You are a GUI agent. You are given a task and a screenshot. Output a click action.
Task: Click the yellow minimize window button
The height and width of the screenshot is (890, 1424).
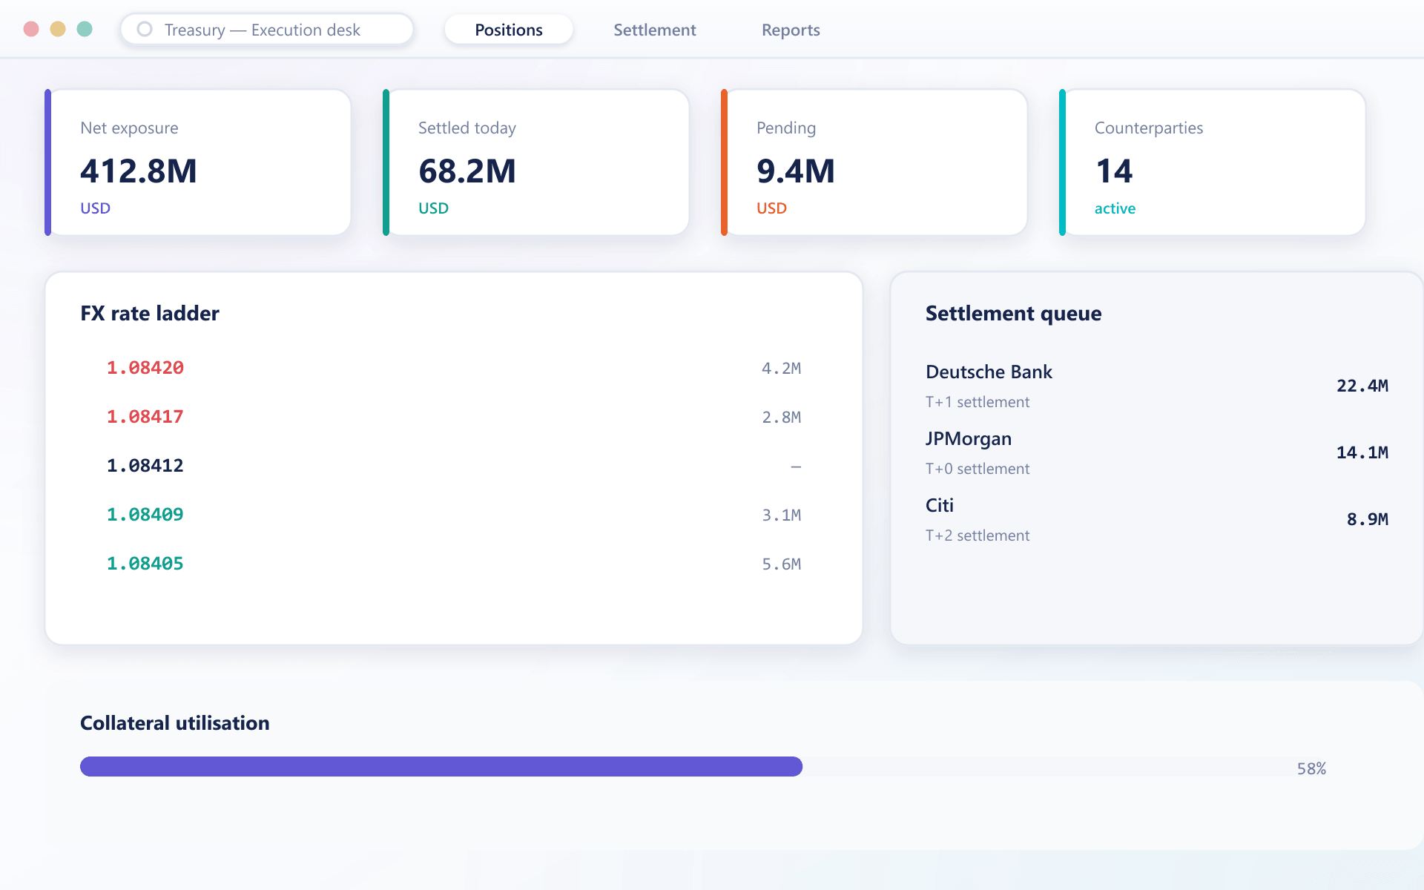point(58,29)
